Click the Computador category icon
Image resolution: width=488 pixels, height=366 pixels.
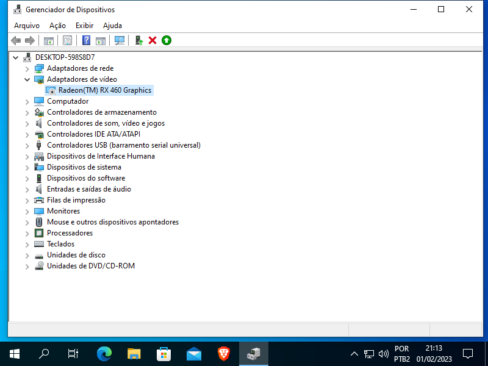(x=39, y=101)
